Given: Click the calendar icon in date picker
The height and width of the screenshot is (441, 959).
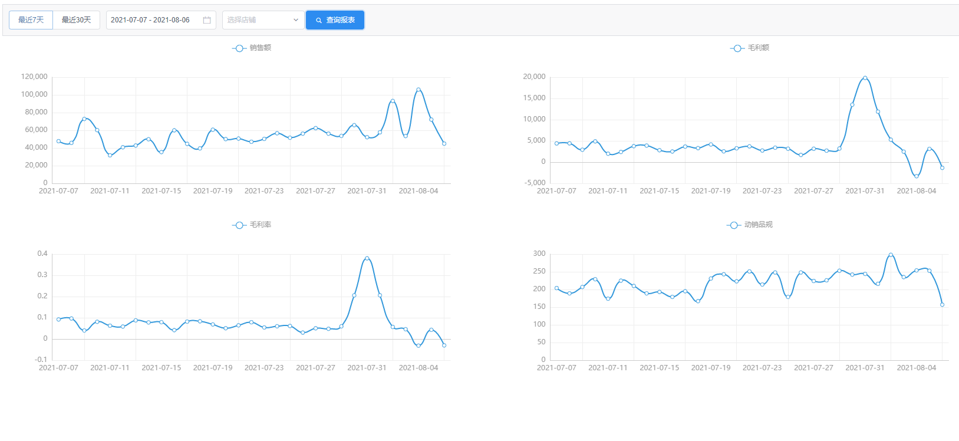Looking at the screenshot, I should 207,20.
